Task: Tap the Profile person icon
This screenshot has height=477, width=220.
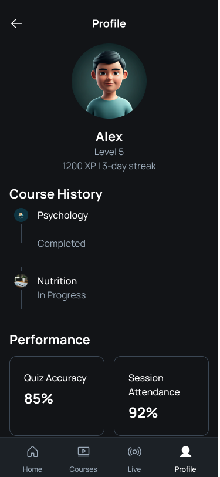Action: pos(185,451)
